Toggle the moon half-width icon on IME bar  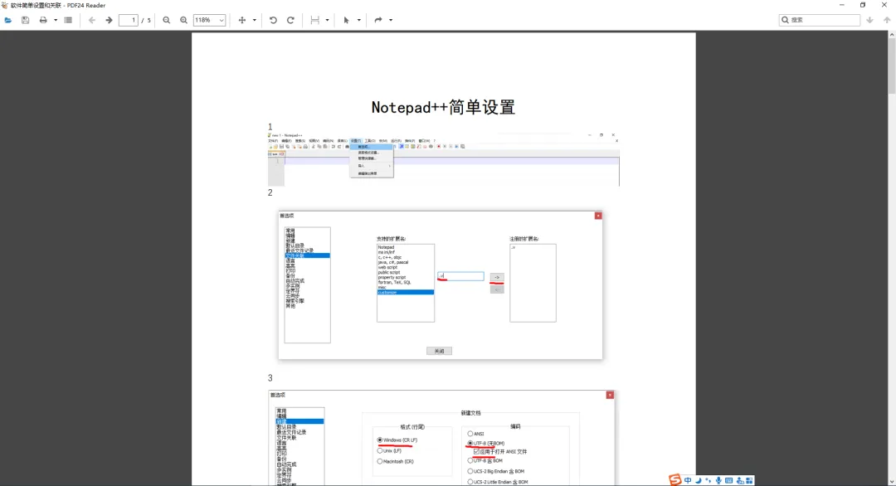click(x=699, y=481)
